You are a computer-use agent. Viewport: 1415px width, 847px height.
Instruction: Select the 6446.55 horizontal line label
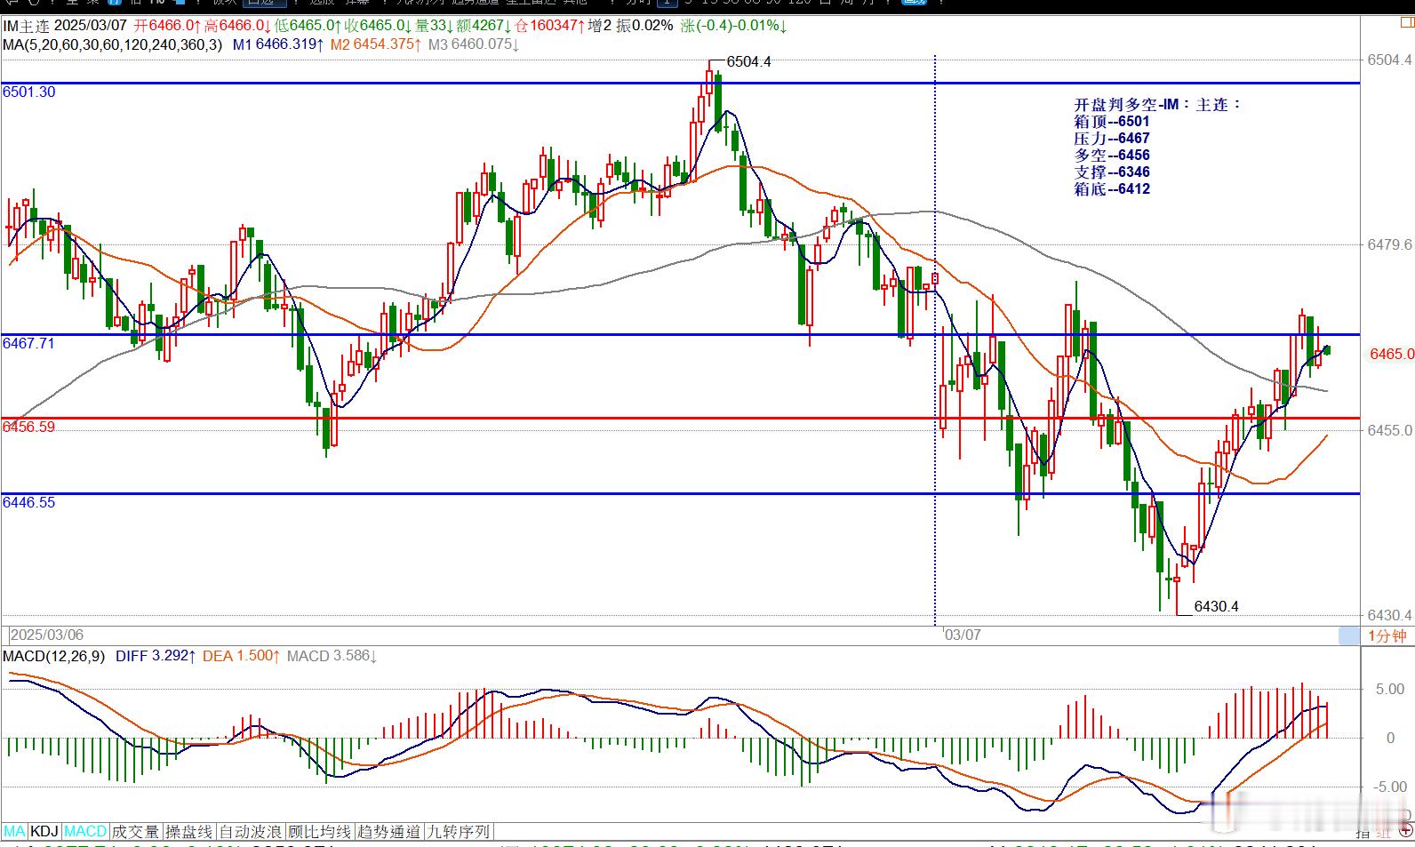click(29, 502)
